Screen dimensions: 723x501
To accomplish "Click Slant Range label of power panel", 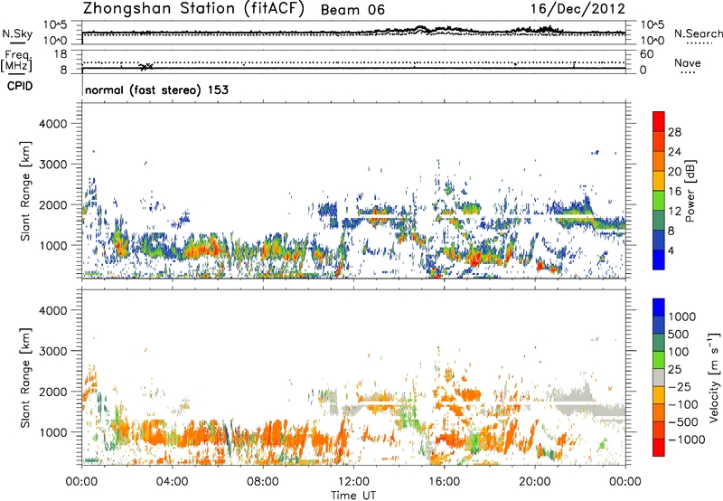I will point(25,191).
